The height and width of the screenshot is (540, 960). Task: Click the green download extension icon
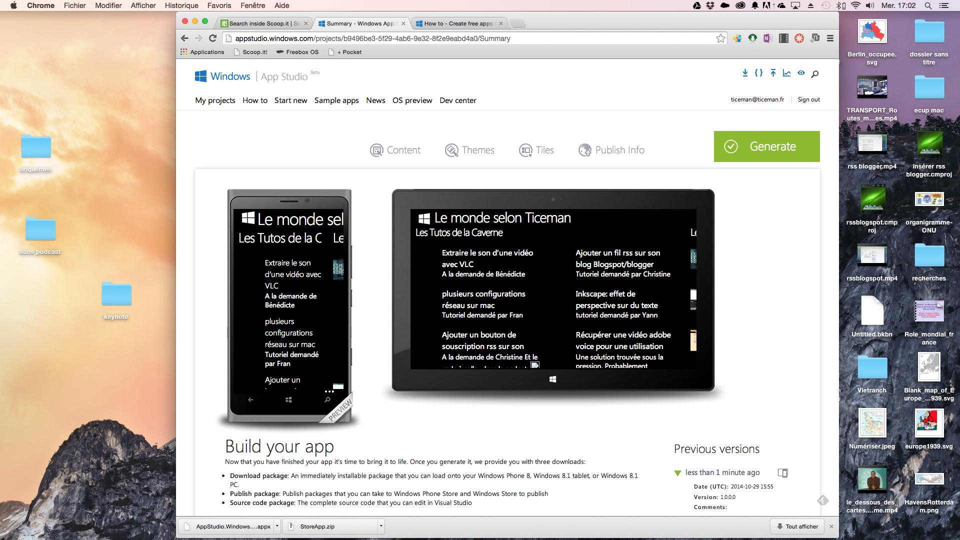click(752, 38)
